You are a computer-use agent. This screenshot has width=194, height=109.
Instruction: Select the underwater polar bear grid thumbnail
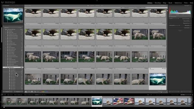click(x=158, y=79)
